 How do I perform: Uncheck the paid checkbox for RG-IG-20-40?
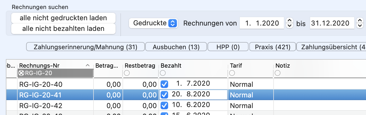tap(164, 84)
